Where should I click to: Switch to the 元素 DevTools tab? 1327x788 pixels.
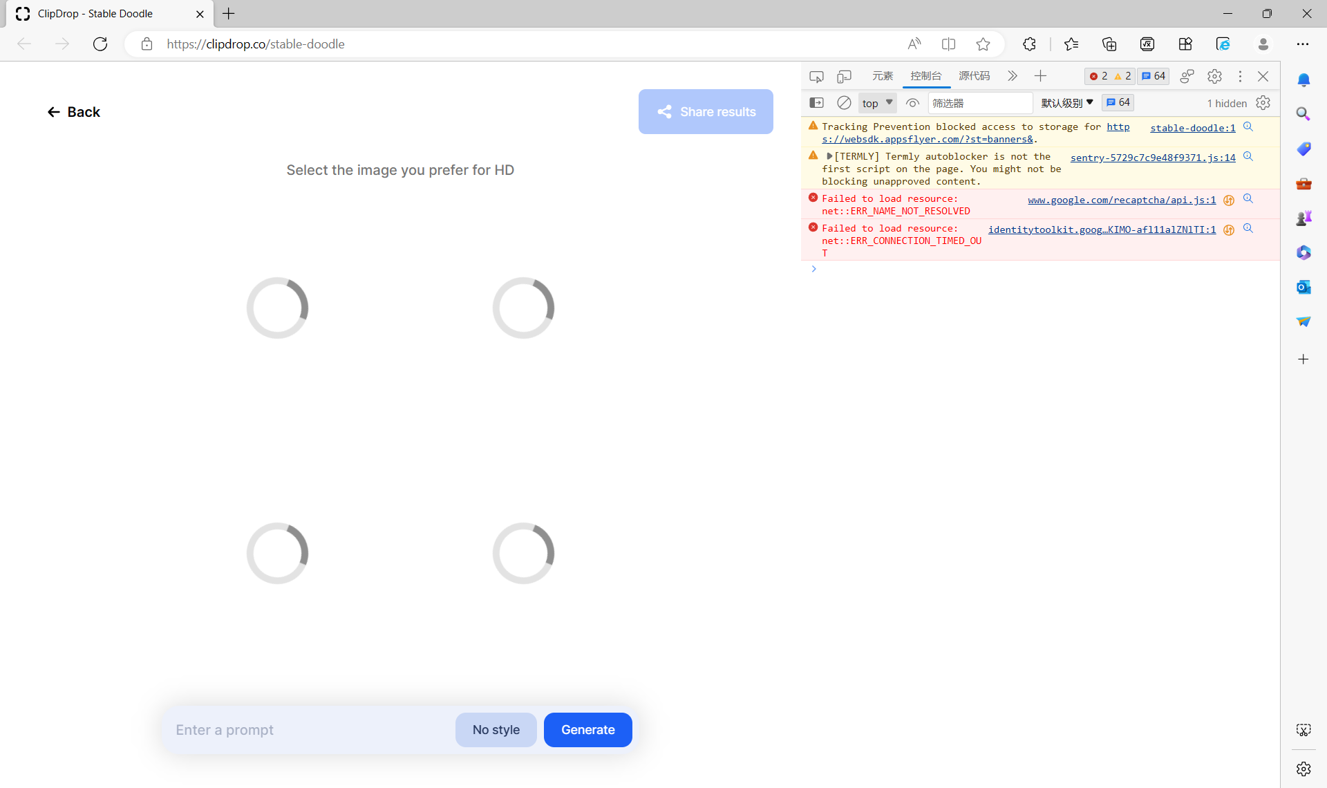tap(883, 76)
